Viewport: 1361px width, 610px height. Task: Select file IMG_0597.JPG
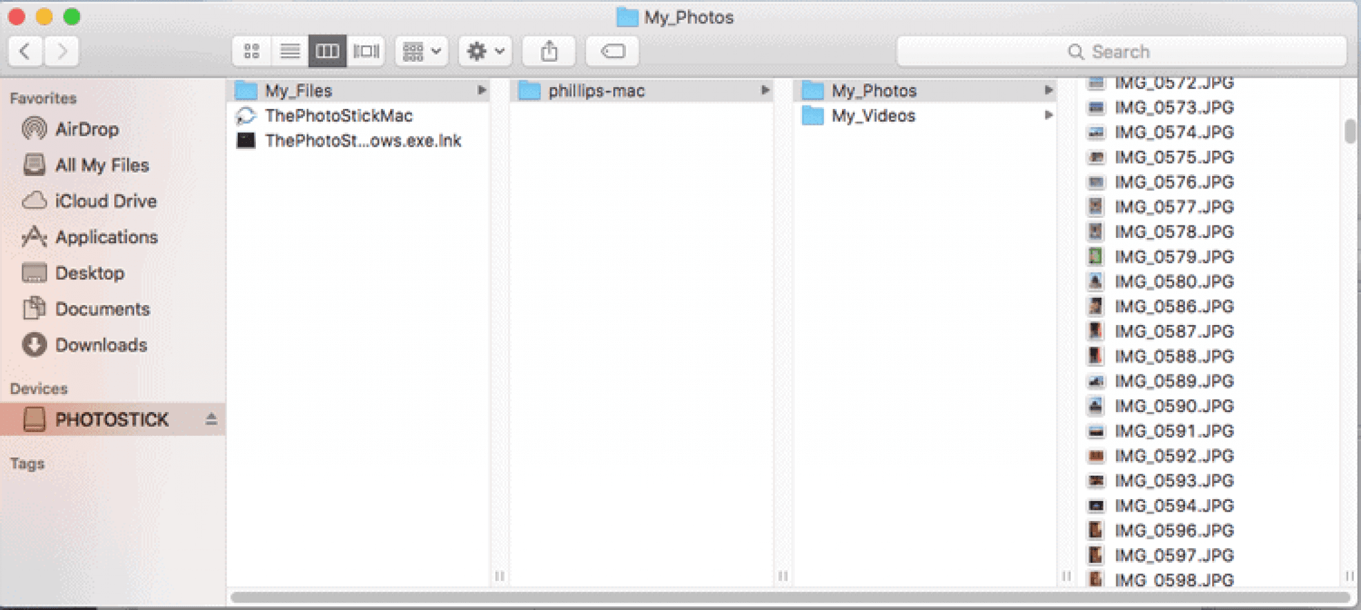(1174, 556)
